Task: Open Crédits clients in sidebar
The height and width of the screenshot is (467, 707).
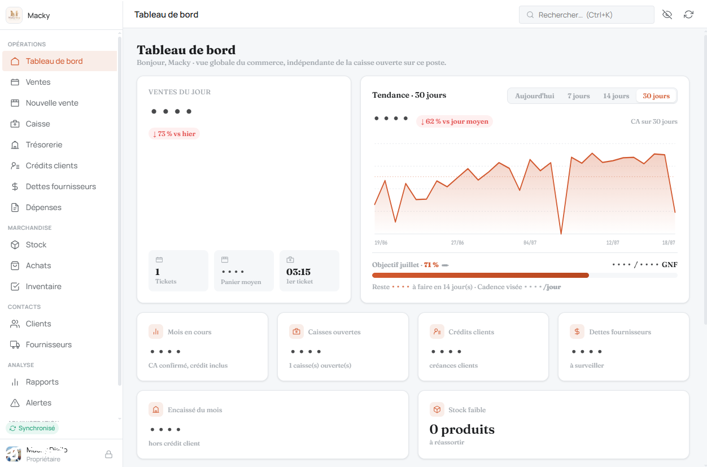Action: 59,165
